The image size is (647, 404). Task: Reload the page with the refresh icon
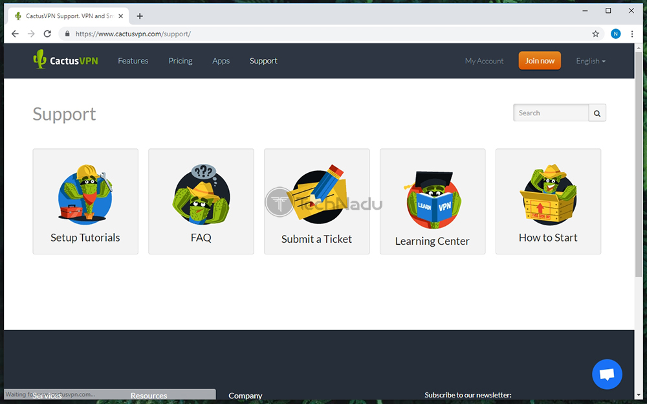pos(47,34)
